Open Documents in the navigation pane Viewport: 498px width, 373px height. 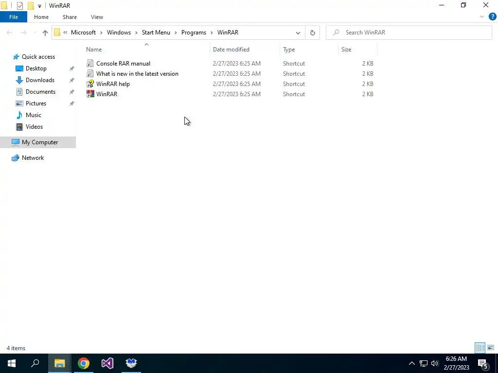click(x=40, y=92)
